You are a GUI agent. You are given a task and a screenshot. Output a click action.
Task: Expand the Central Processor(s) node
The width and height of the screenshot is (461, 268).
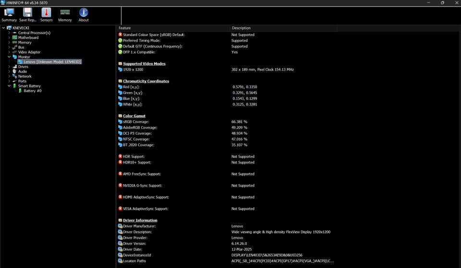click(9, 33)
